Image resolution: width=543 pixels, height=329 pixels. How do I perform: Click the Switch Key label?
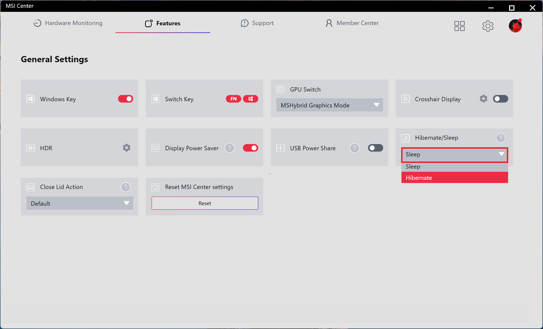tap(179, 99)
